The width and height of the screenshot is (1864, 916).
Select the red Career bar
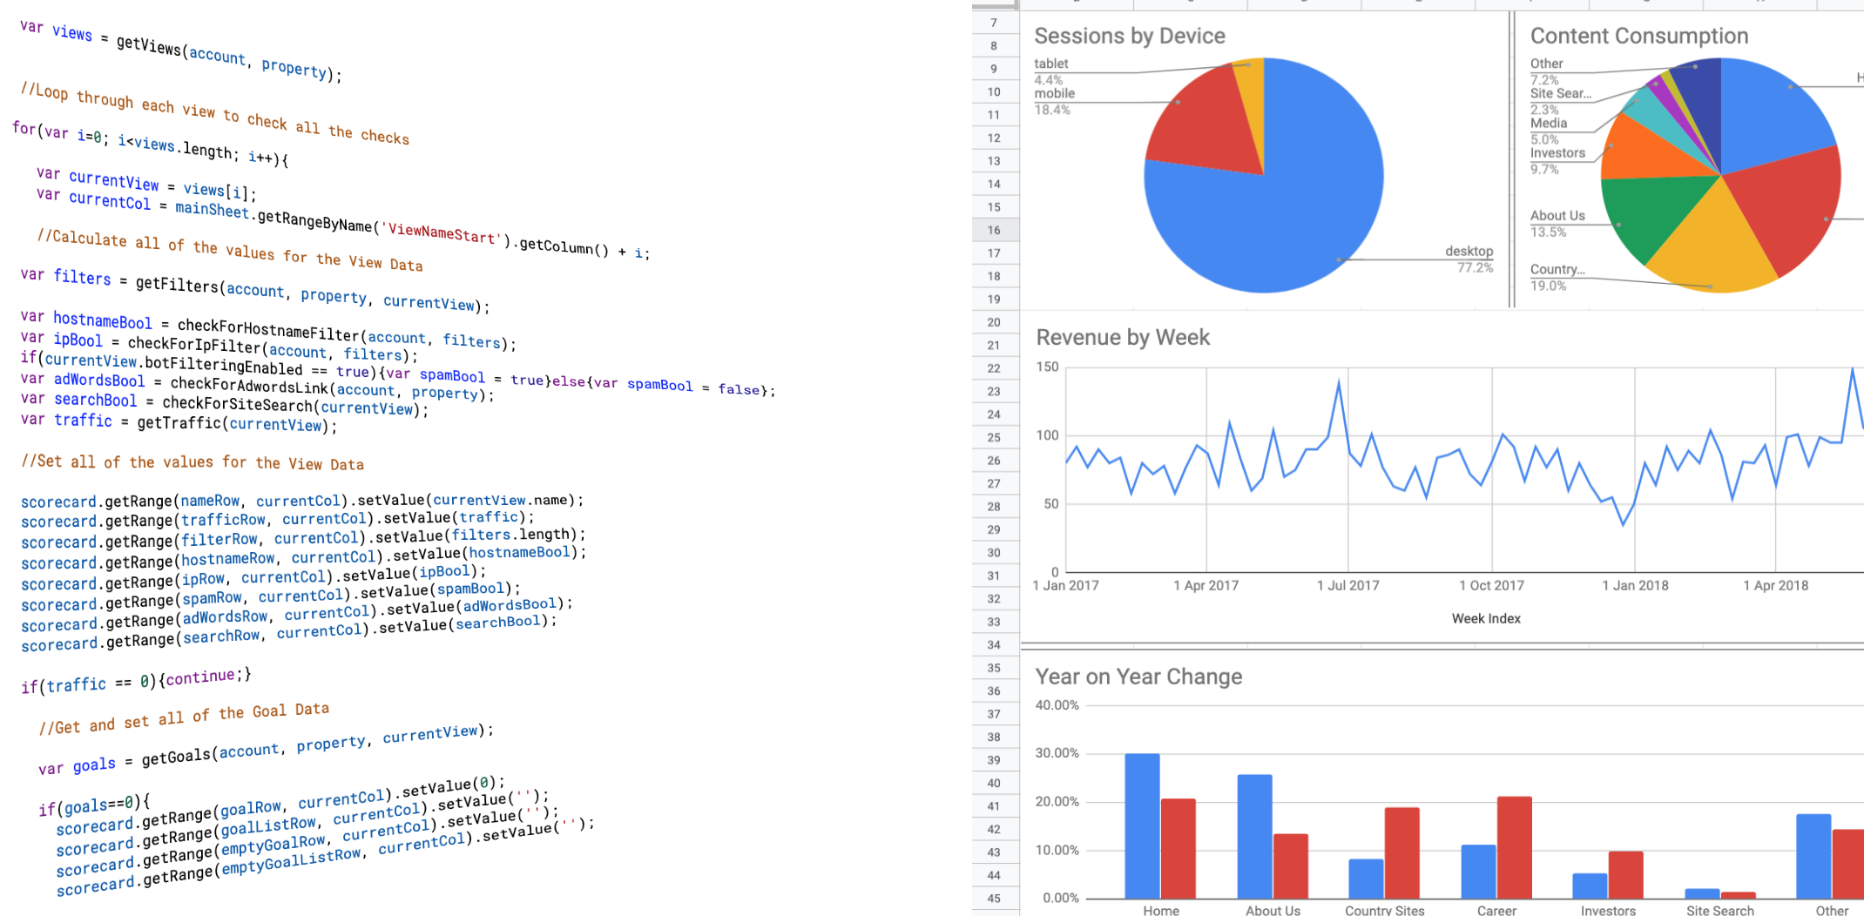pyautogui.click(x=1515, y=848)
